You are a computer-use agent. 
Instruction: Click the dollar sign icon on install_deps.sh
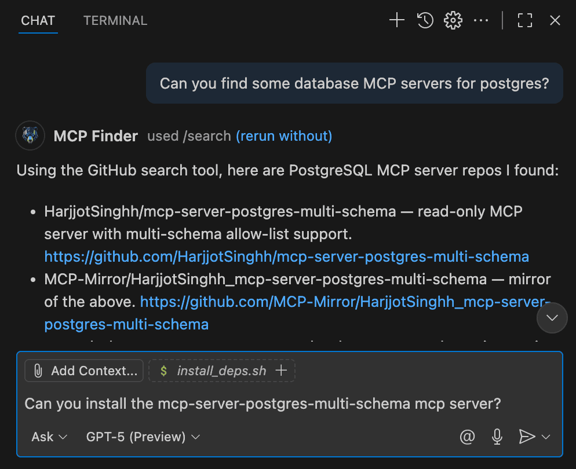point(164,371)
